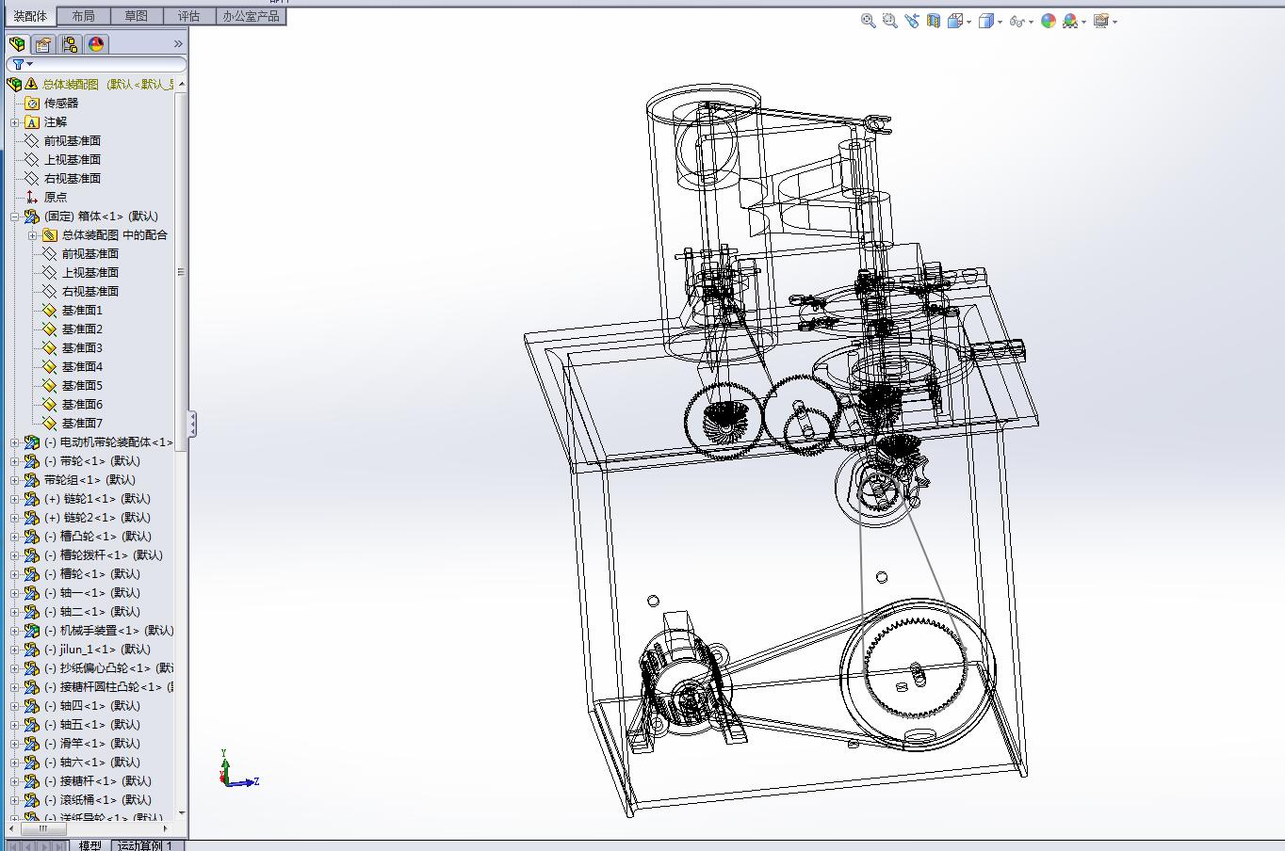The width and height of the screenshot is (1285, 851).
Task: Switch to the 评估 ribbon tab
Action: pos(188,16)
